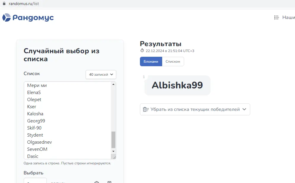Click the trash icon in remove-winners button
This screenshot has width=295, height=183.
coord(146,109)
